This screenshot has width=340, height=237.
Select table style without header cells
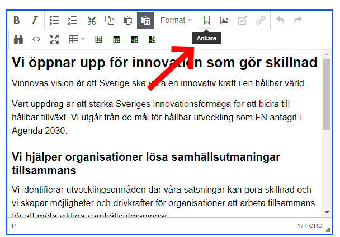coord(98,39)
